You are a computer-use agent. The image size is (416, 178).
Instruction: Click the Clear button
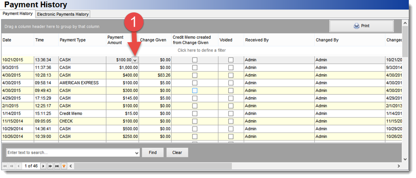click(177, 153)
